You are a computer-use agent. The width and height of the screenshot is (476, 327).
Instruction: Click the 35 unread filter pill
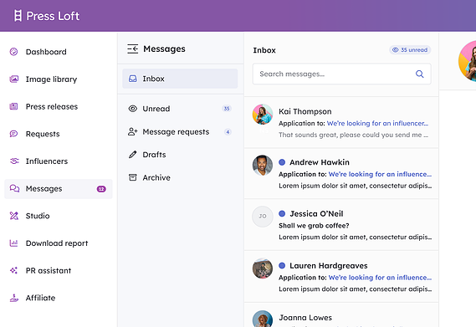click(410, 50)
